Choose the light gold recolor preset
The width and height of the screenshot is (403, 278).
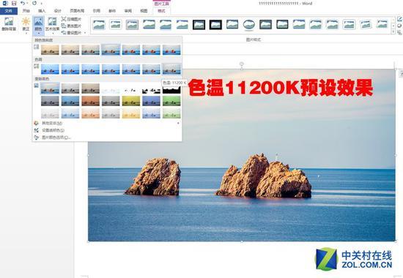coord(131,113)
